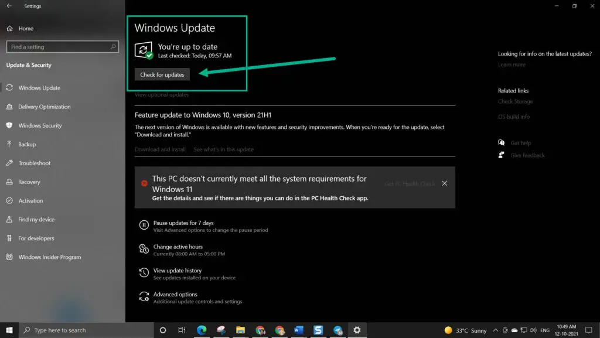600x338 pixels.
Task: Open Task View from the taskbar
Action: [x=182, y=330]
